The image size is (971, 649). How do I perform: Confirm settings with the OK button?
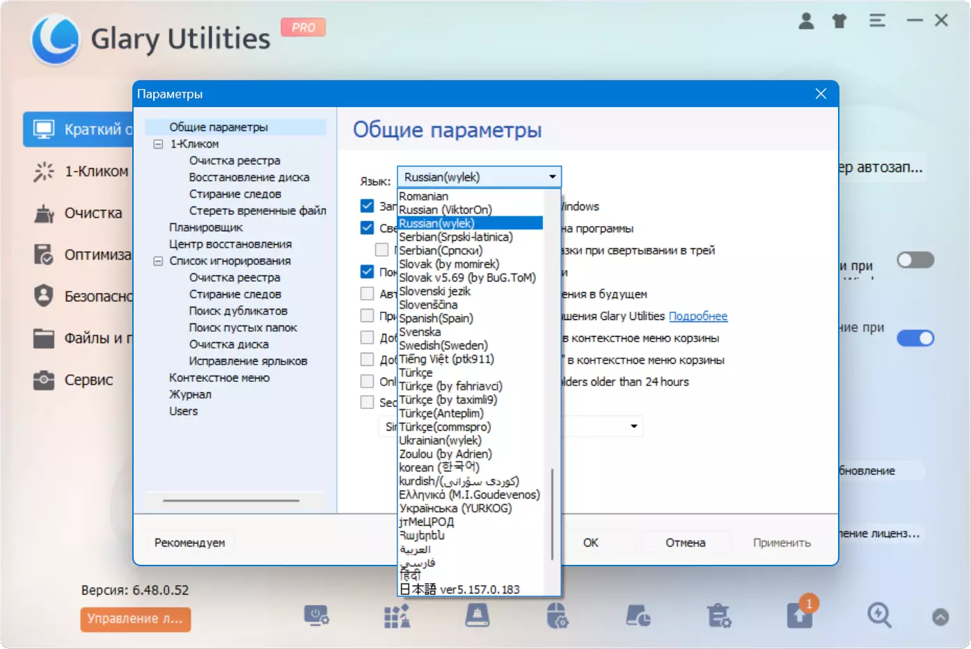[591, 543]
